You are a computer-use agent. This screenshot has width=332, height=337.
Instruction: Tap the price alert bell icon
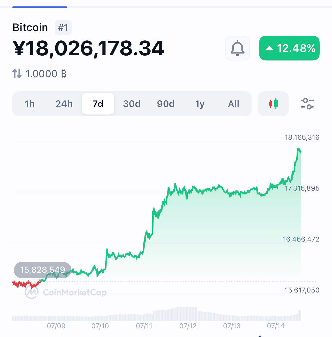coord(237,48)
